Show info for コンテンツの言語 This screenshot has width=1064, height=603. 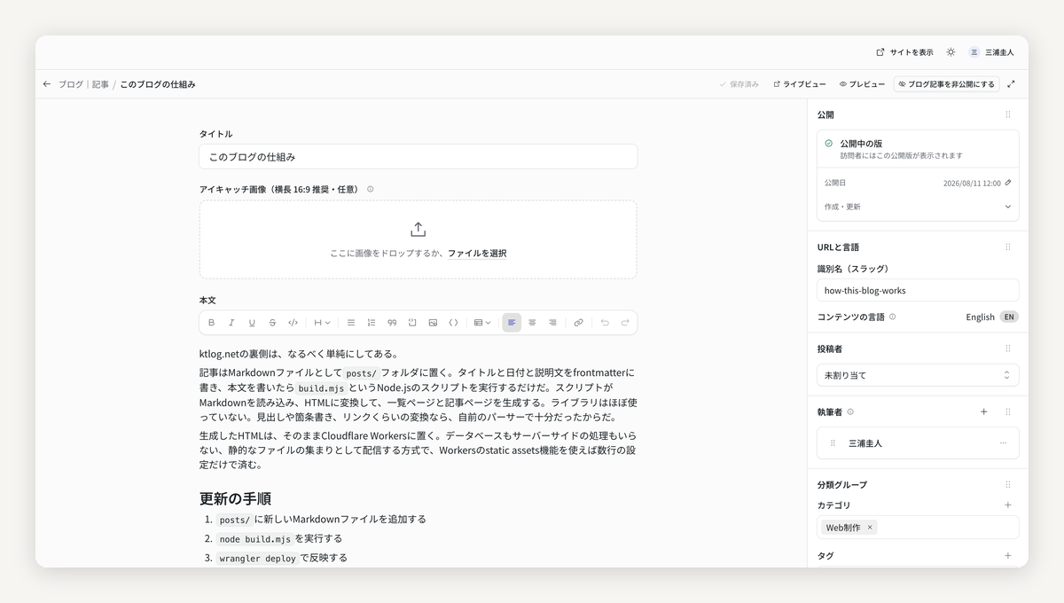[892, 317]
